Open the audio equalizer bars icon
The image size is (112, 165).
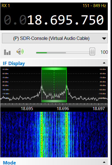(7, 52)
